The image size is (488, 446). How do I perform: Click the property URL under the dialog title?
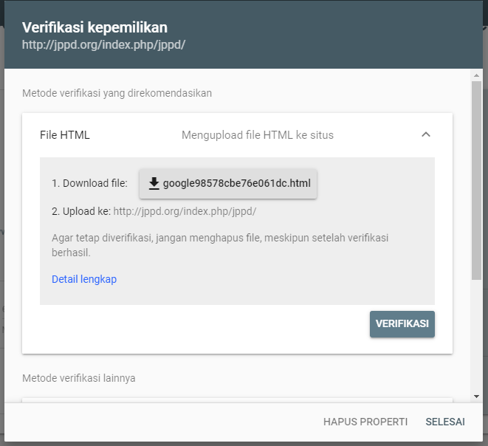pyautogui.click(x=103, y=44)
